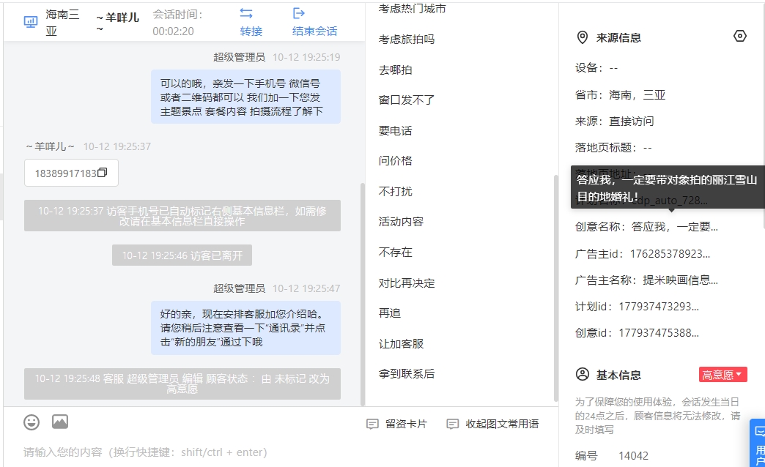Click the quick phrases list scrollbar
The width and height of the screenshot is (765, 467).
point(555,288)
